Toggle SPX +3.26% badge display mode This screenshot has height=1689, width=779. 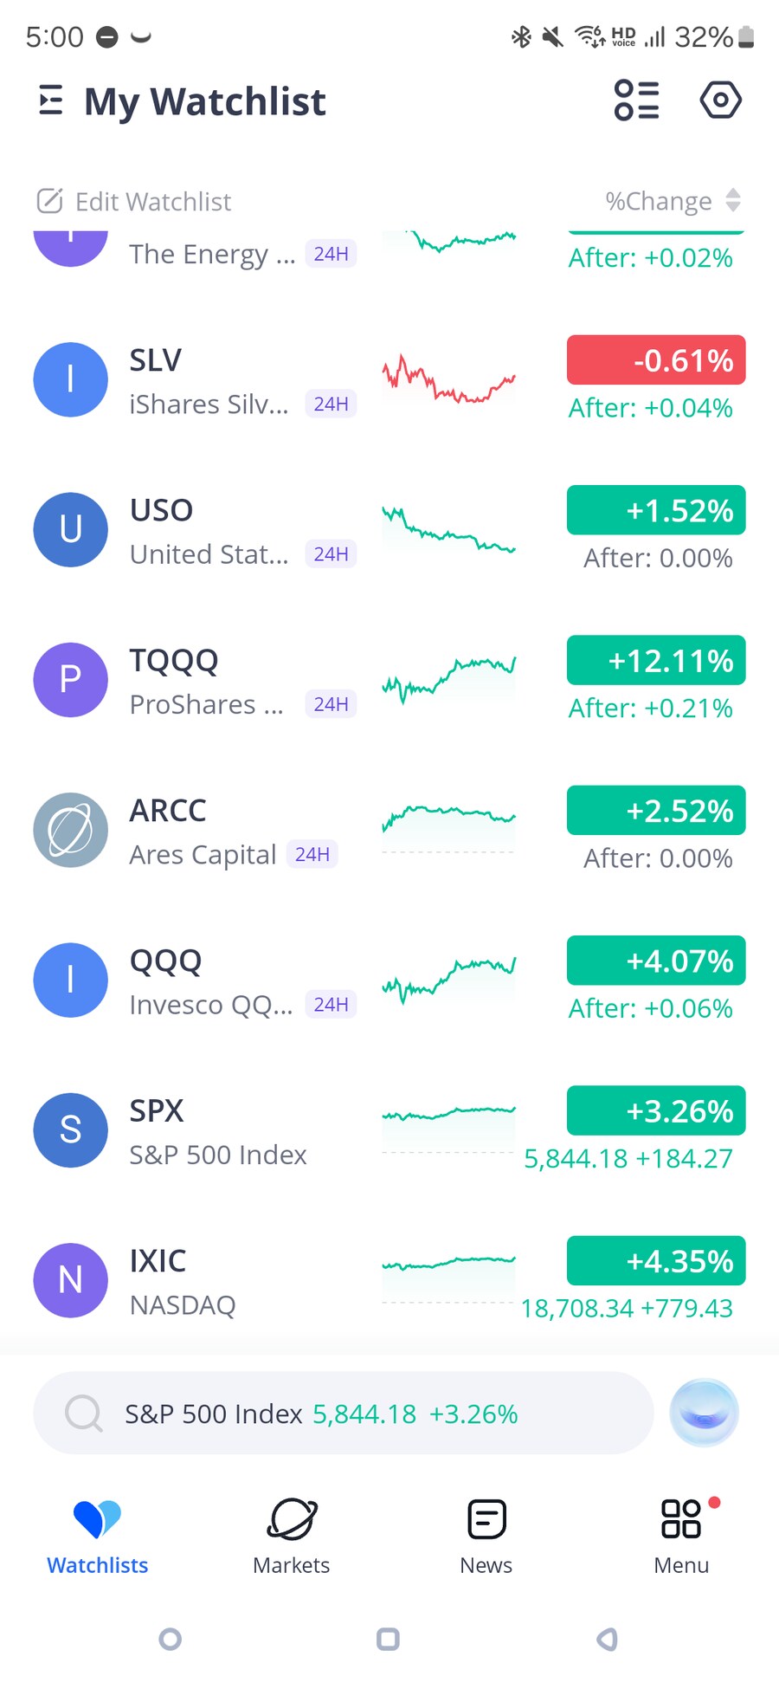point(656,1110)
